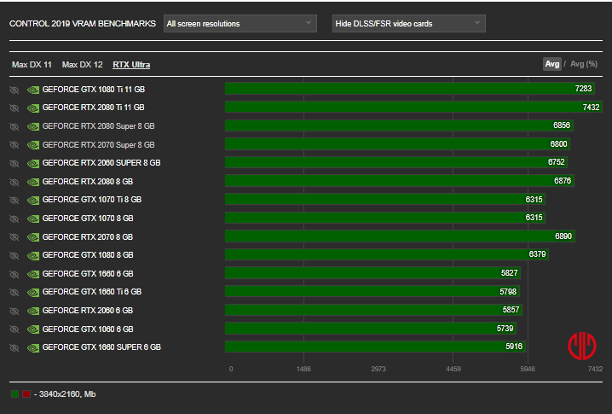
Task: Hide the GTX 1080 Ti 11 GB row
Action: [14, 90]
